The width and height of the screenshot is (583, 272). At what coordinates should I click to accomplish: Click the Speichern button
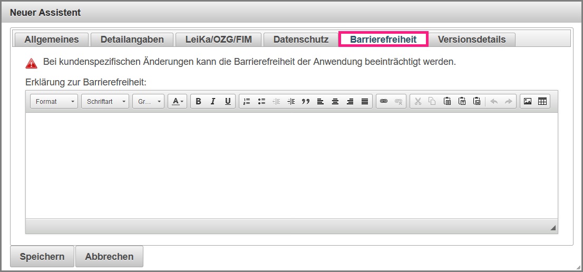(x=42, y=257)
